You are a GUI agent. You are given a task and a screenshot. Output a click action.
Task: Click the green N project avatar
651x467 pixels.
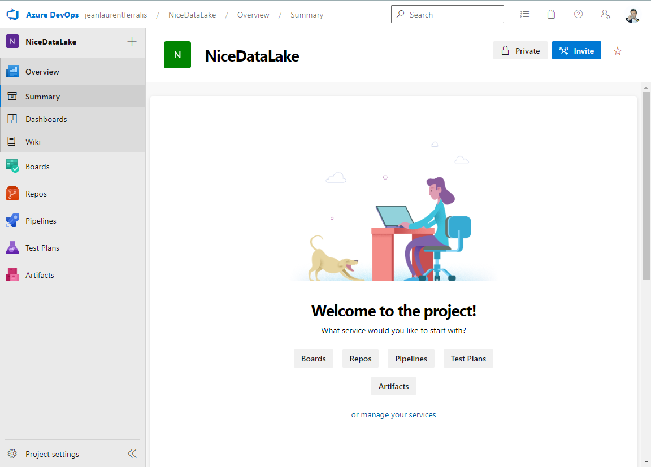coord(177,55)
